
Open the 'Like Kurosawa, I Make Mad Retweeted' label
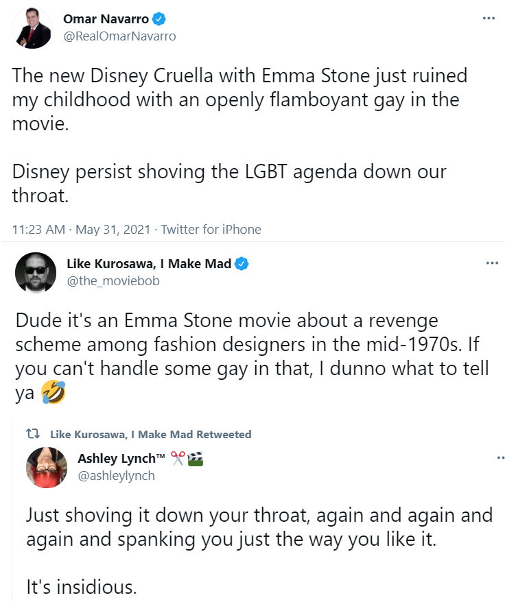pos(151,434)
